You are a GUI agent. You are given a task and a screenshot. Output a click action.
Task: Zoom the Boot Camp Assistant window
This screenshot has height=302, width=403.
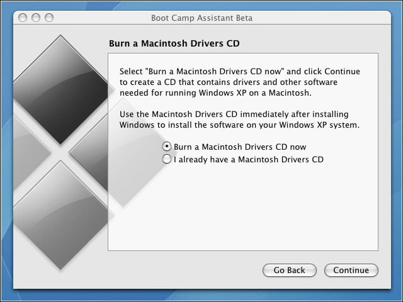(x=49, y=18)
